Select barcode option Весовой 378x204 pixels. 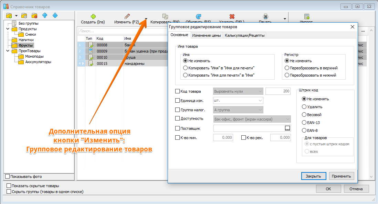pyautogui.click(x=304, y=114)
